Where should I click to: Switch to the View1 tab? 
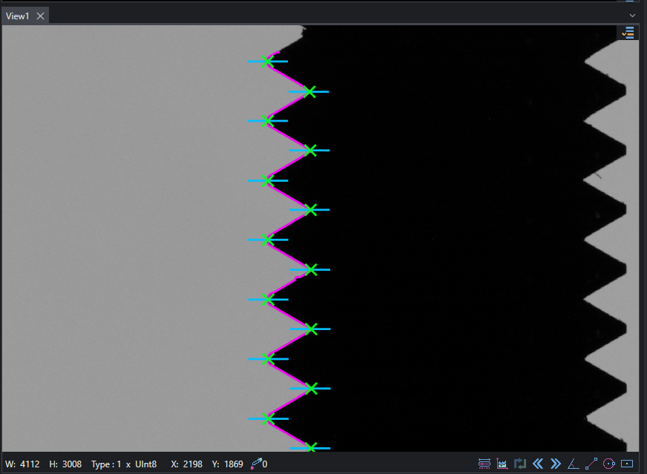17,16
